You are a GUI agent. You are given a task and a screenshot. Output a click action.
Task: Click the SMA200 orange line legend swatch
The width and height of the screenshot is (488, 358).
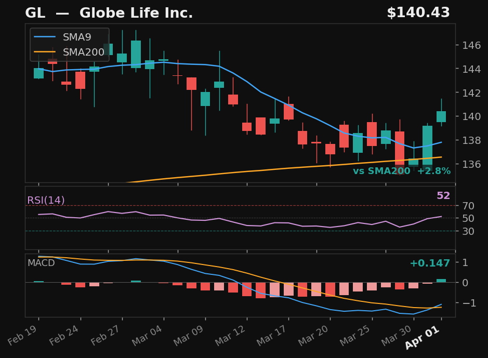click(45, 52)
